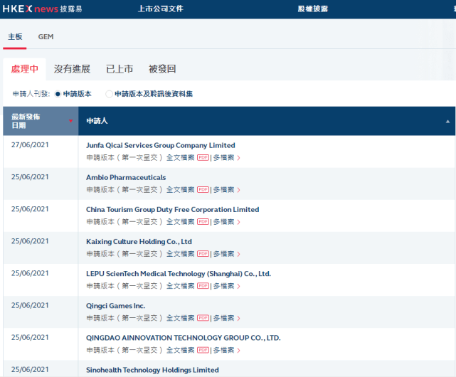Select 申請版本及聆訊後資料集 radio option
The image size is (456, 377).
[109, 94]
